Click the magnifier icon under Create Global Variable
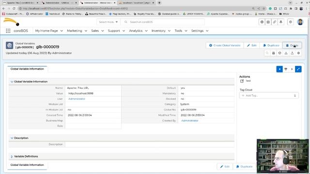This screenshot has width=310, height=174. [267, 53]
